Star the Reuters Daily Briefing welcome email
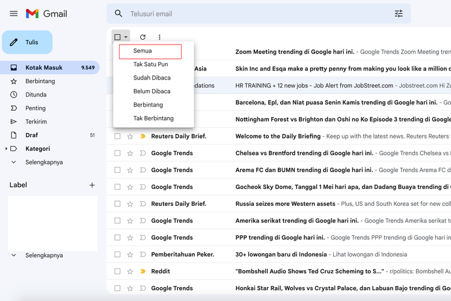Screen dimensions: 451x301 (x=130, y=136)
